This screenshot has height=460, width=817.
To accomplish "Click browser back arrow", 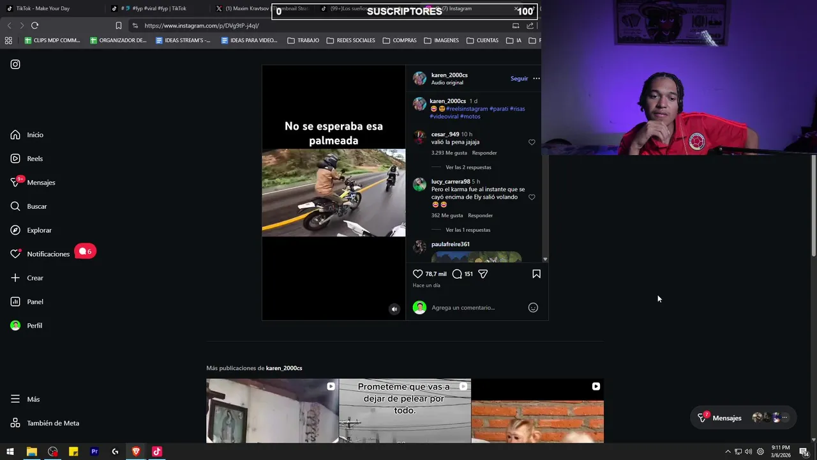I will (x=9, y=26).
